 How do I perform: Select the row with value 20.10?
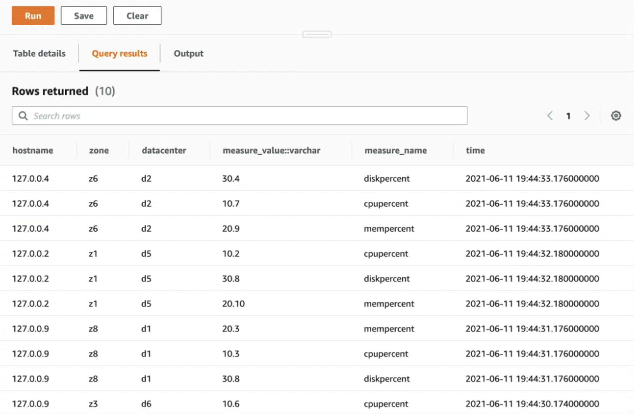click(x=317, y=304)
